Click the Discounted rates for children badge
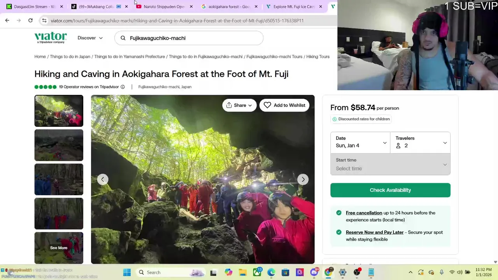 click(x=361, y=119)
